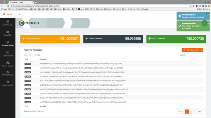Open Atomic Explorer in the sidebar

8,64
